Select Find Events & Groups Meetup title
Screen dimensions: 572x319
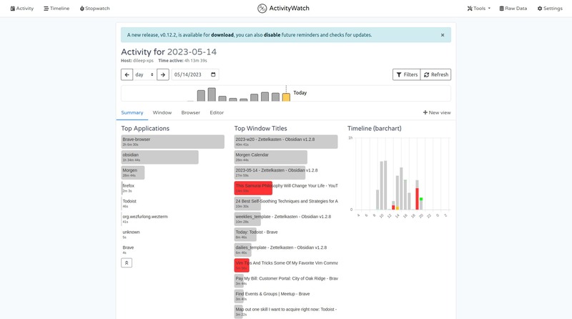272,296
